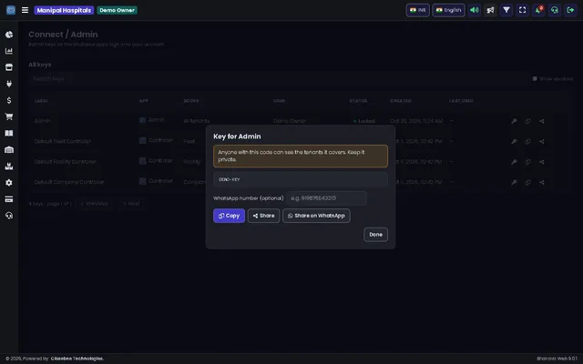Open the store sidebar icon
The width and height of the screenshot is (583, 364).
9,67
